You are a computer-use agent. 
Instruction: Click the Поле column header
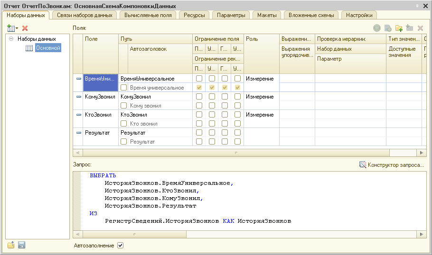click(x=101, y=54)
